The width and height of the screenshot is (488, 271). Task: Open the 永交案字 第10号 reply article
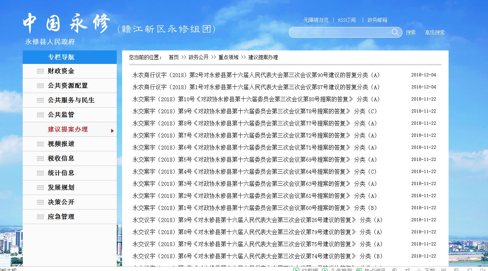pos(256,99)
